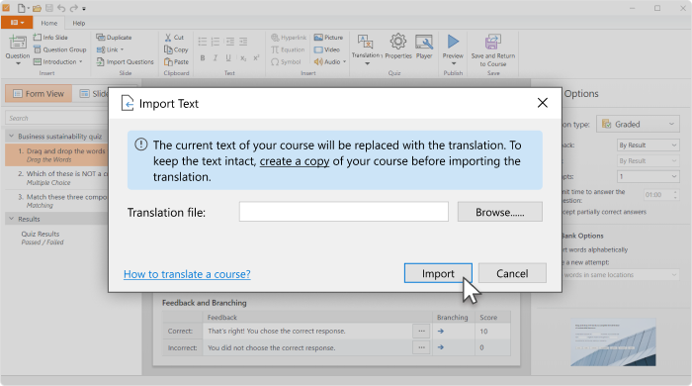Decrease the text indent

[230, 42]
